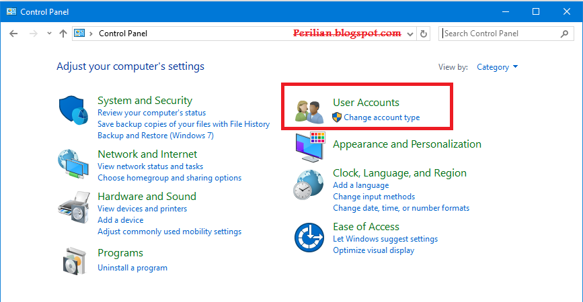583x302 pixels.
Task: Open the Programs disc box icon
Action: 74,260
